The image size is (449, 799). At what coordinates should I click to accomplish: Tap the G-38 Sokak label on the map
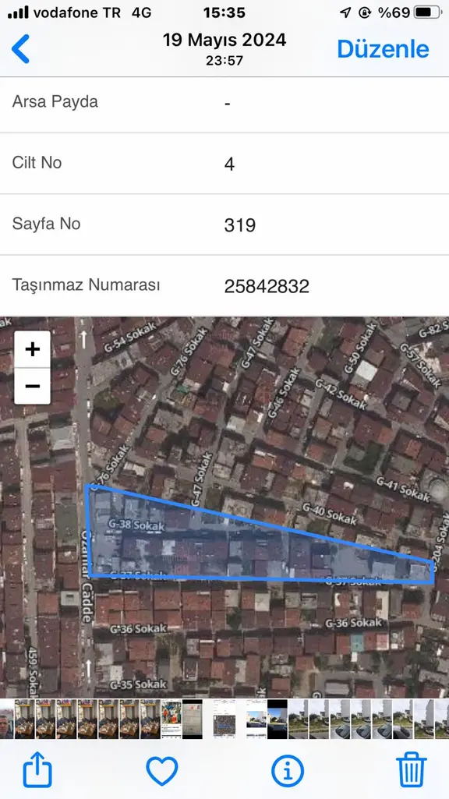136,525
